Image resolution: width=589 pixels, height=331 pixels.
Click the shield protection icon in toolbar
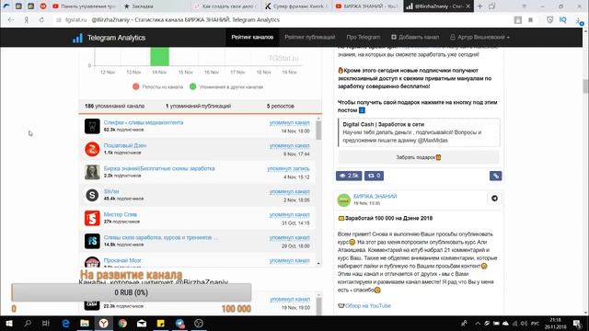tap(549, 20)
